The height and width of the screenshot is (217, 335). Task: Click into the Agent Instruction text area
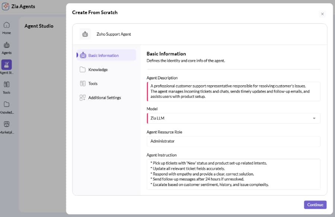click(233, 174)
